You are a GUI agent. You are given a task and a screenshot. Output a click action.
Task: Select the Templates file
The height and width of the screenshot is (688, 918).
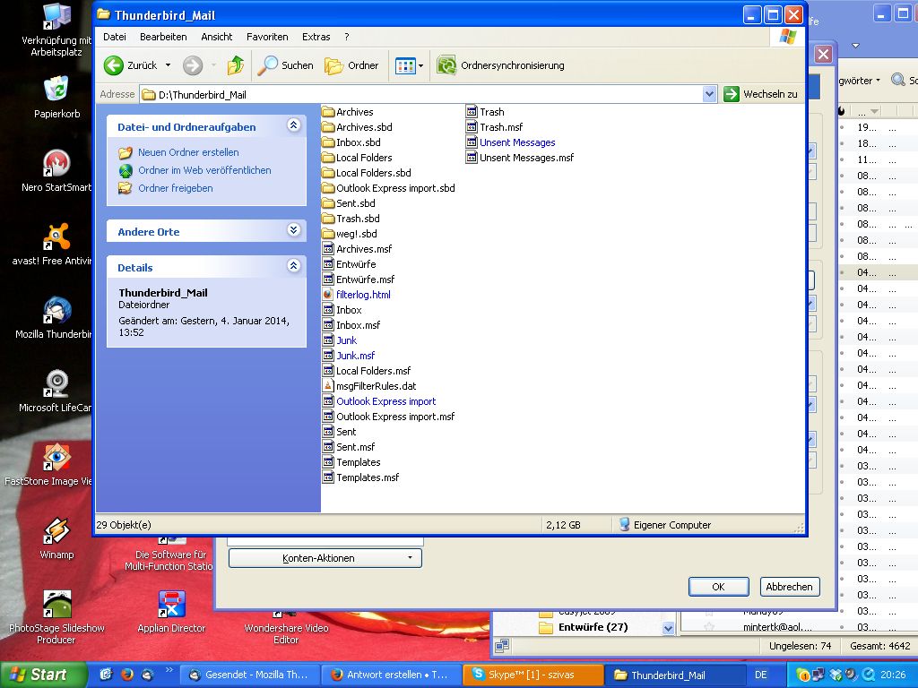tap(351, 462)
